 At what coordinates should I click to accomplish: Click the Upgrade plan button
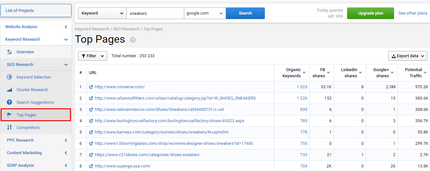(370, 13)
